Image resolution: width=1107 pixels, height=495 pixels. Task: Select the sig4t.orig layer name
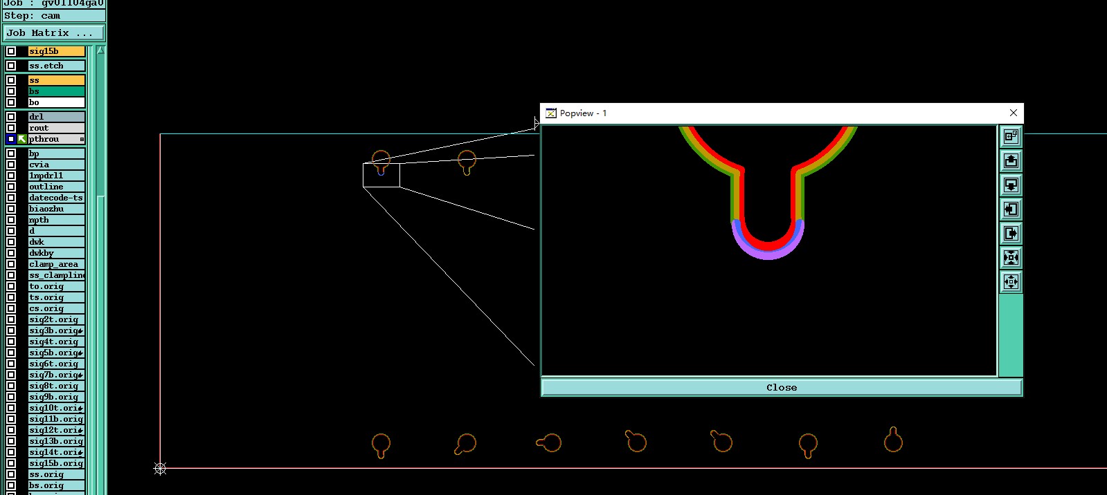coord(56,342)
